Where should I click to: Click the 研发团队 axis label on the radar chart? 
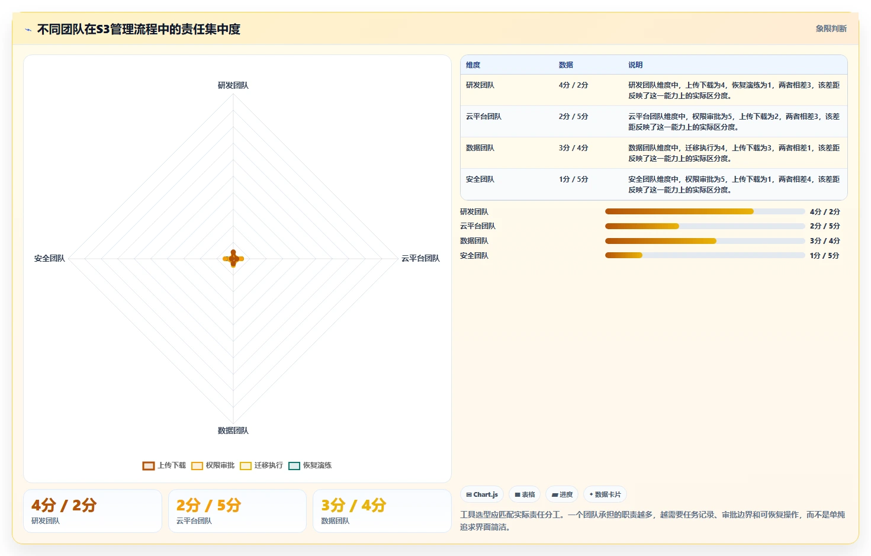(x=233, y=85)
